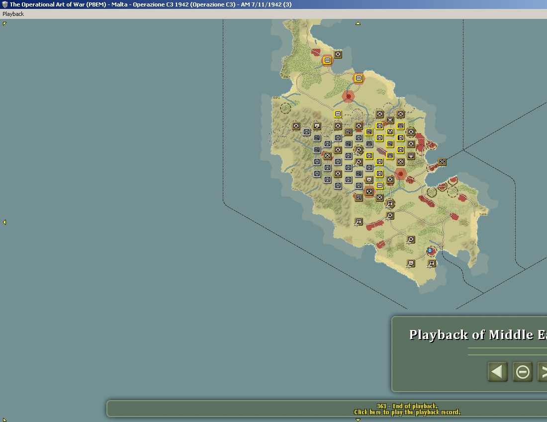The height and width of the screenshot is (422, 547).
Task: Click the 'Playback of Middle Ea' panel title
Action: [478, 335]
